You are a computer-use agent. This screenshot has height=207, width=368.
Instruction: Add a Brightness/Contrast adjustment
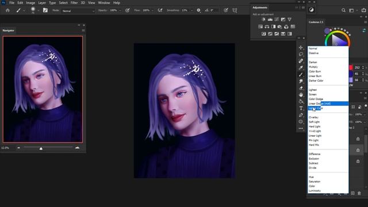tap(263, 20)
